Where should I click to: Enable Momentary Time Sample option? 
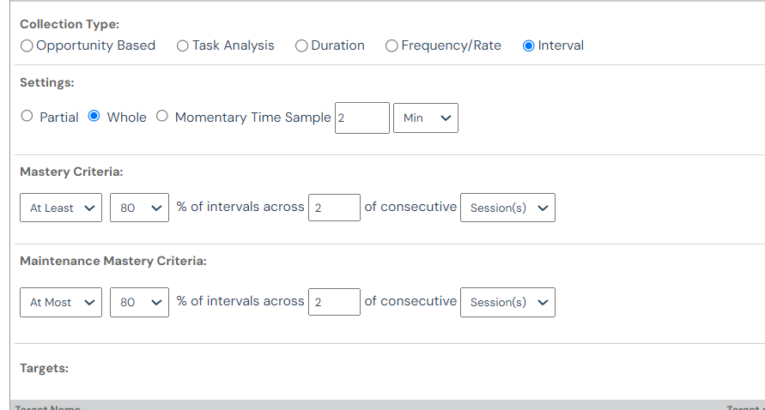tap(162, 117)
